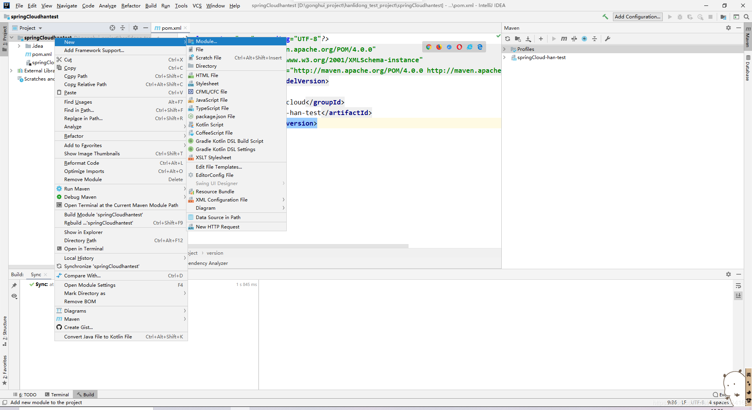Open Build panel gear settings
The image size is (752, 410).
pyautogui.click(x=728, y=274)
